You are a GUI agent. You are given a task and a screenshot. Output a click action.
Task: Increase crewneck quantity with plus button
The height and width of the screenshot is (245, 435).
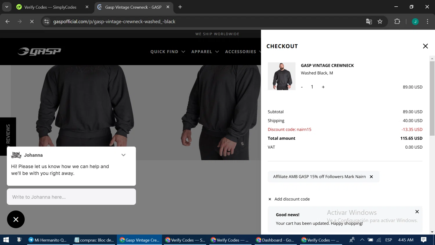[323, 87]
